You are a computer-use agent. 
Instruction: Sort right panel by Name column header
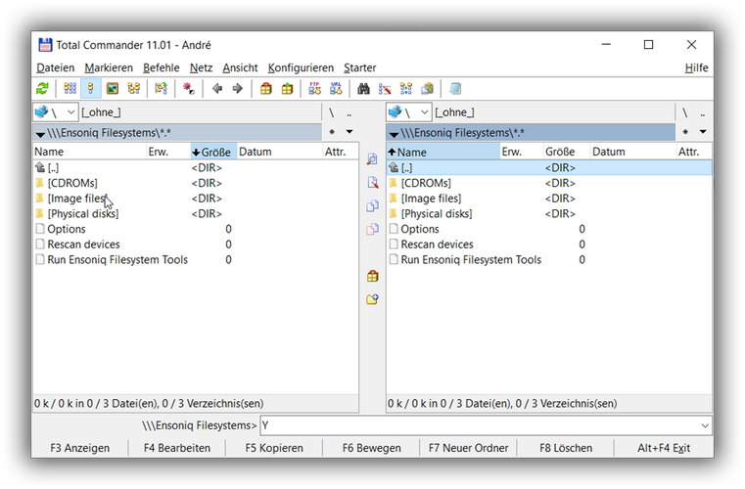pos(442,152)
